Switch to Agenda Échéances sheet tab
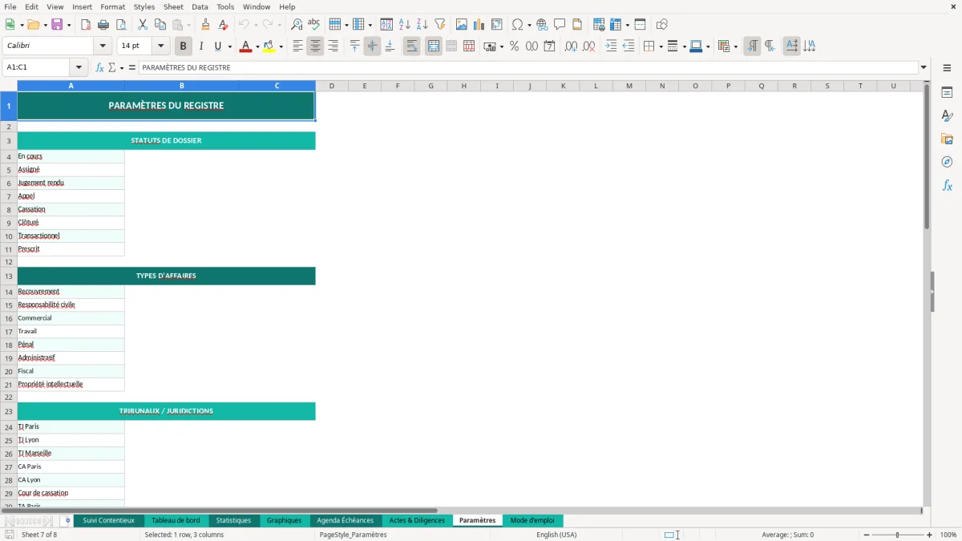Viewport: 962px width, 541px height. coord(346,520)
